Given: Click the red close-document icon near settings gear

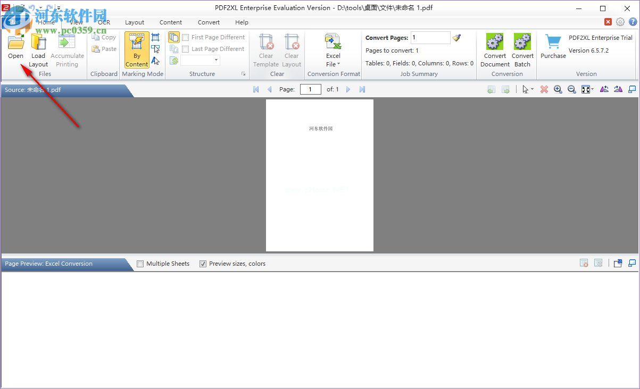Looking at the screenshot, I should pos(608,22).
